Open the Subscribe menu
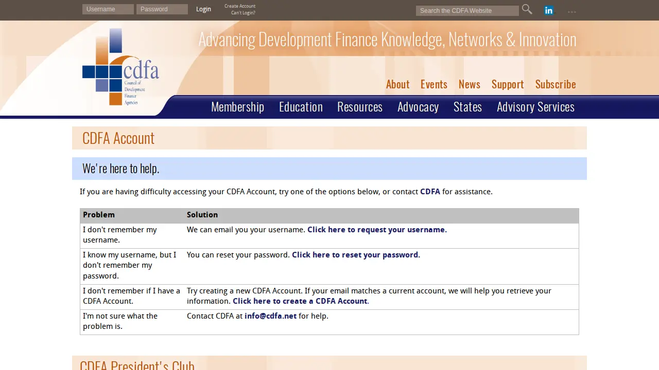659x370 pixels. click(556, 84)
